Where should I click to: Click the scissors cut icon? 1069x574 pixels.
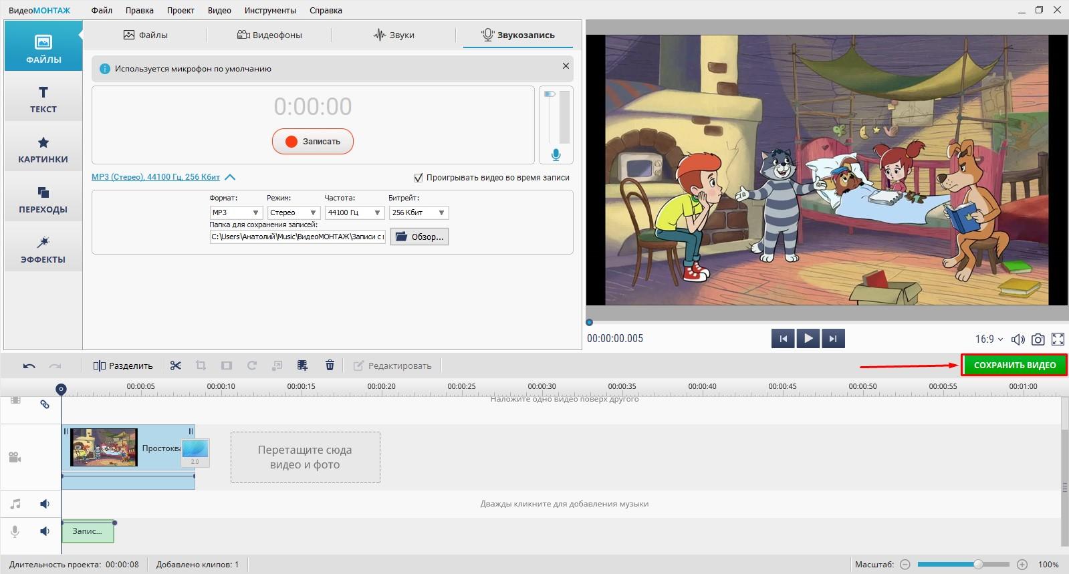click(176, 366)
